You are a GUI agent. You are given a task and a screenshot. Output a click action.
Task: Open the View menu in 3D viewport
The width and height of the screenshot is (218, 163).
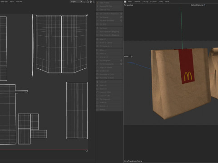click(x=130, y=2)
